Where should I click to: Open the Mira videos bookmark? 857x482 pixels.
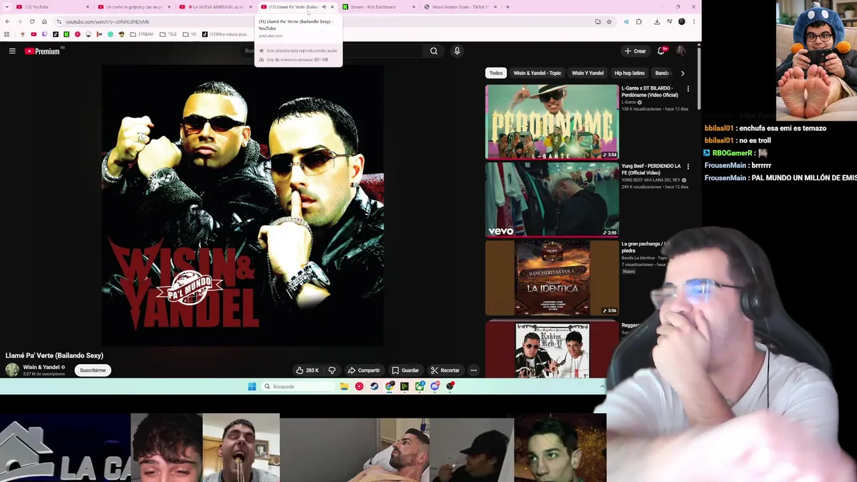[225, 34]
